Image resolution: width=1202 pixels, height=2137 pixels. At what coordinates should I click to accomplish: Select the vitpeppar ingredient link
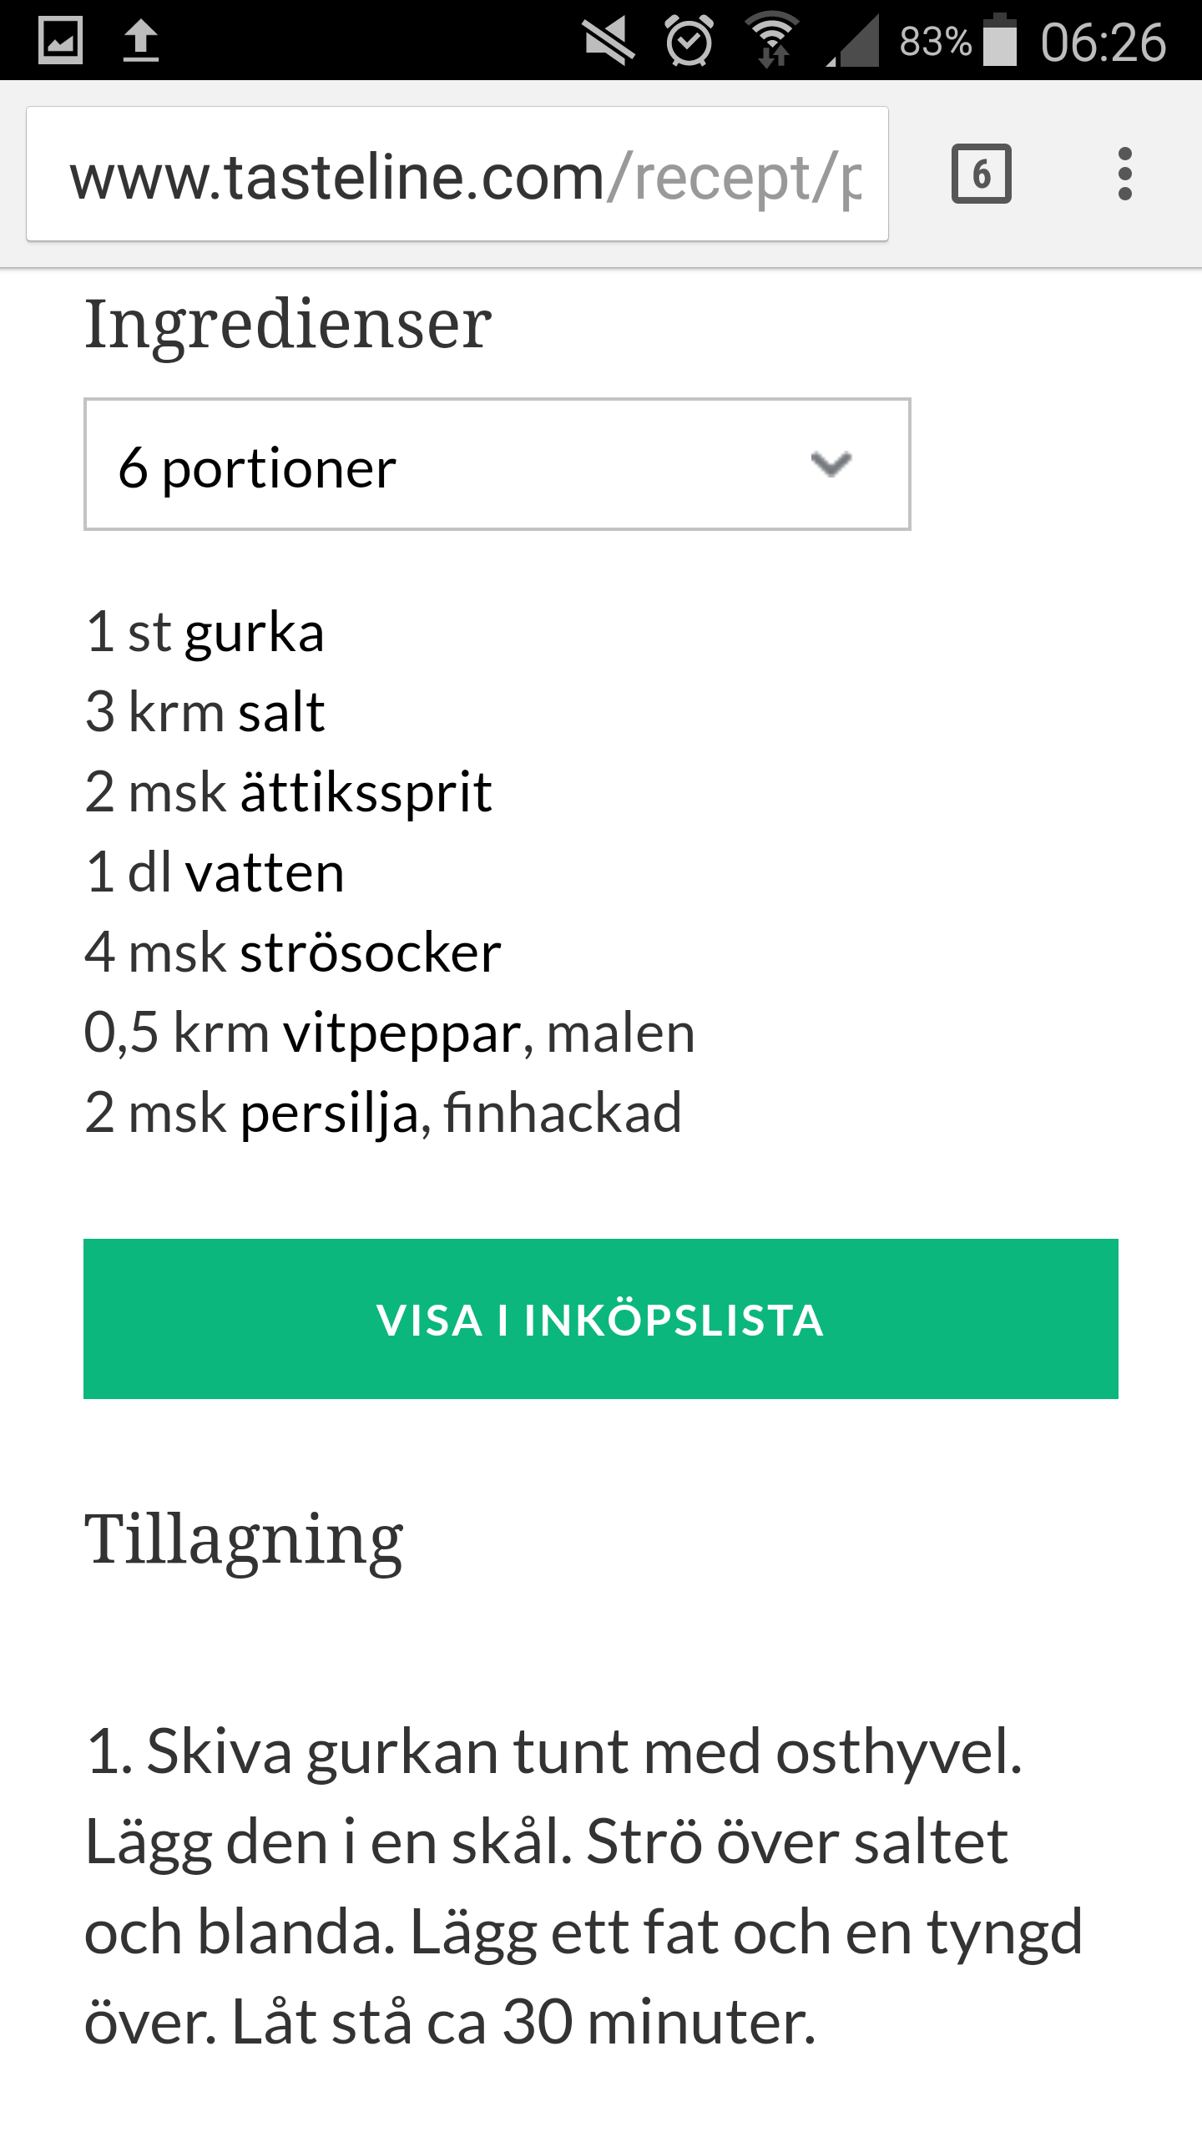pyautogui.click(x=402, y=1033)
